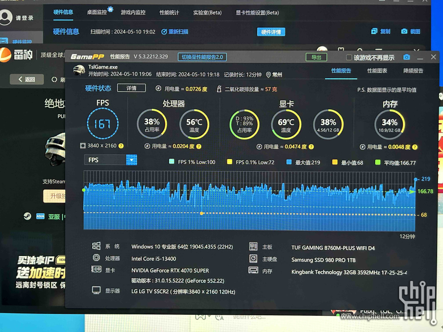Viewport: 443px width, 332px height.
Task: Click the refresh icon next to 返回 in 雷神 window
Action: coord(54,79)
